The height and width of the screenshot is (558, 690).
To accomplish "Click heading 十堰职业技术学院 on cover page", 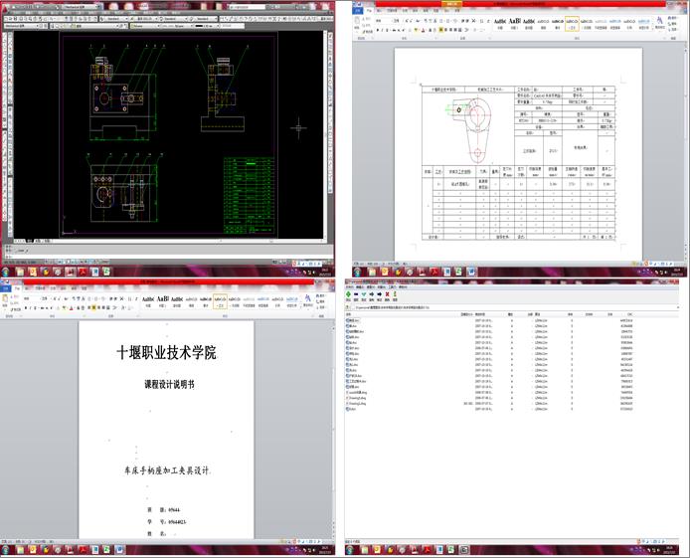I will pos(166,352).
